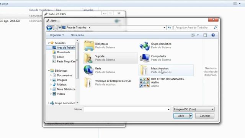
Task: Click the Explorer window view icon
Action: click(x=235, y=3)
